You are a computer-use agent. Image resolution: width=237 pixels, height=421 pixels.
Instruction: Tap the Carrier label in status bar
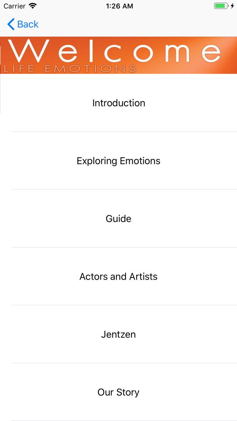(x=14, y=6)
